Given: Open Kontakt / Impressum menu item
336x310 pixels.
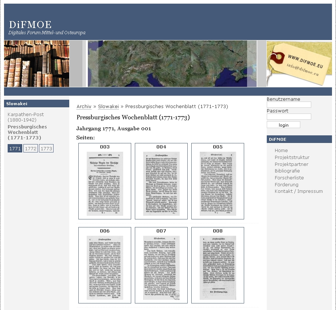Looking at the screenshot, I should tap(299, 191).
